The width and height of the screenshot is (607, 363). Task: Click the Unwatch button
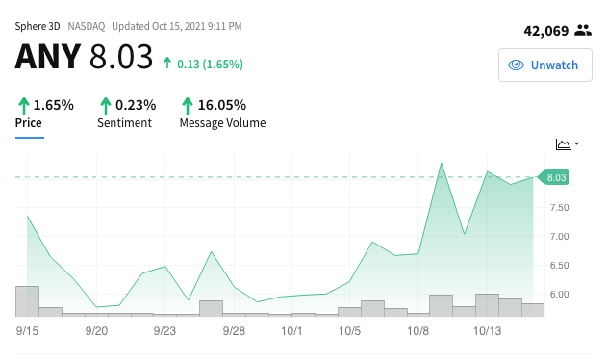[x=545, y=65]
